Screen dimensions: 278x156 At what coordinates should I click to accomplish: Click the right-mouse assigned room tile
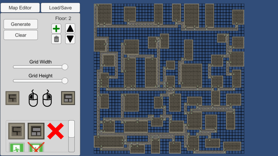point(68,98)
